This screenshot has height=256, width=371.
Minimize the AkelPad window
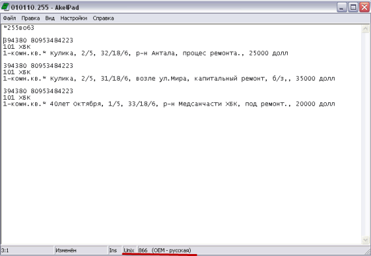coord(342,7)
